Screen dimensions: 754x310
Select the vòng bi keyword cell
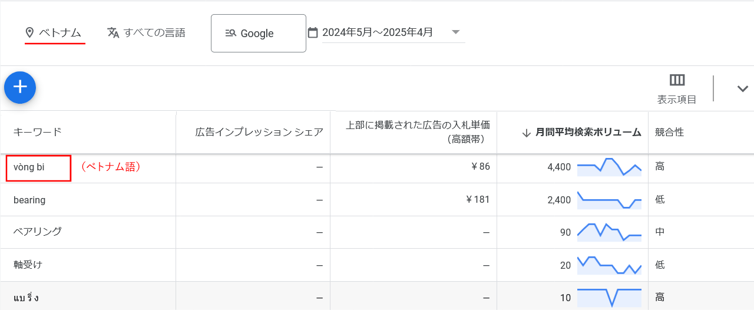pyautogui.click(x=29, y=167)
